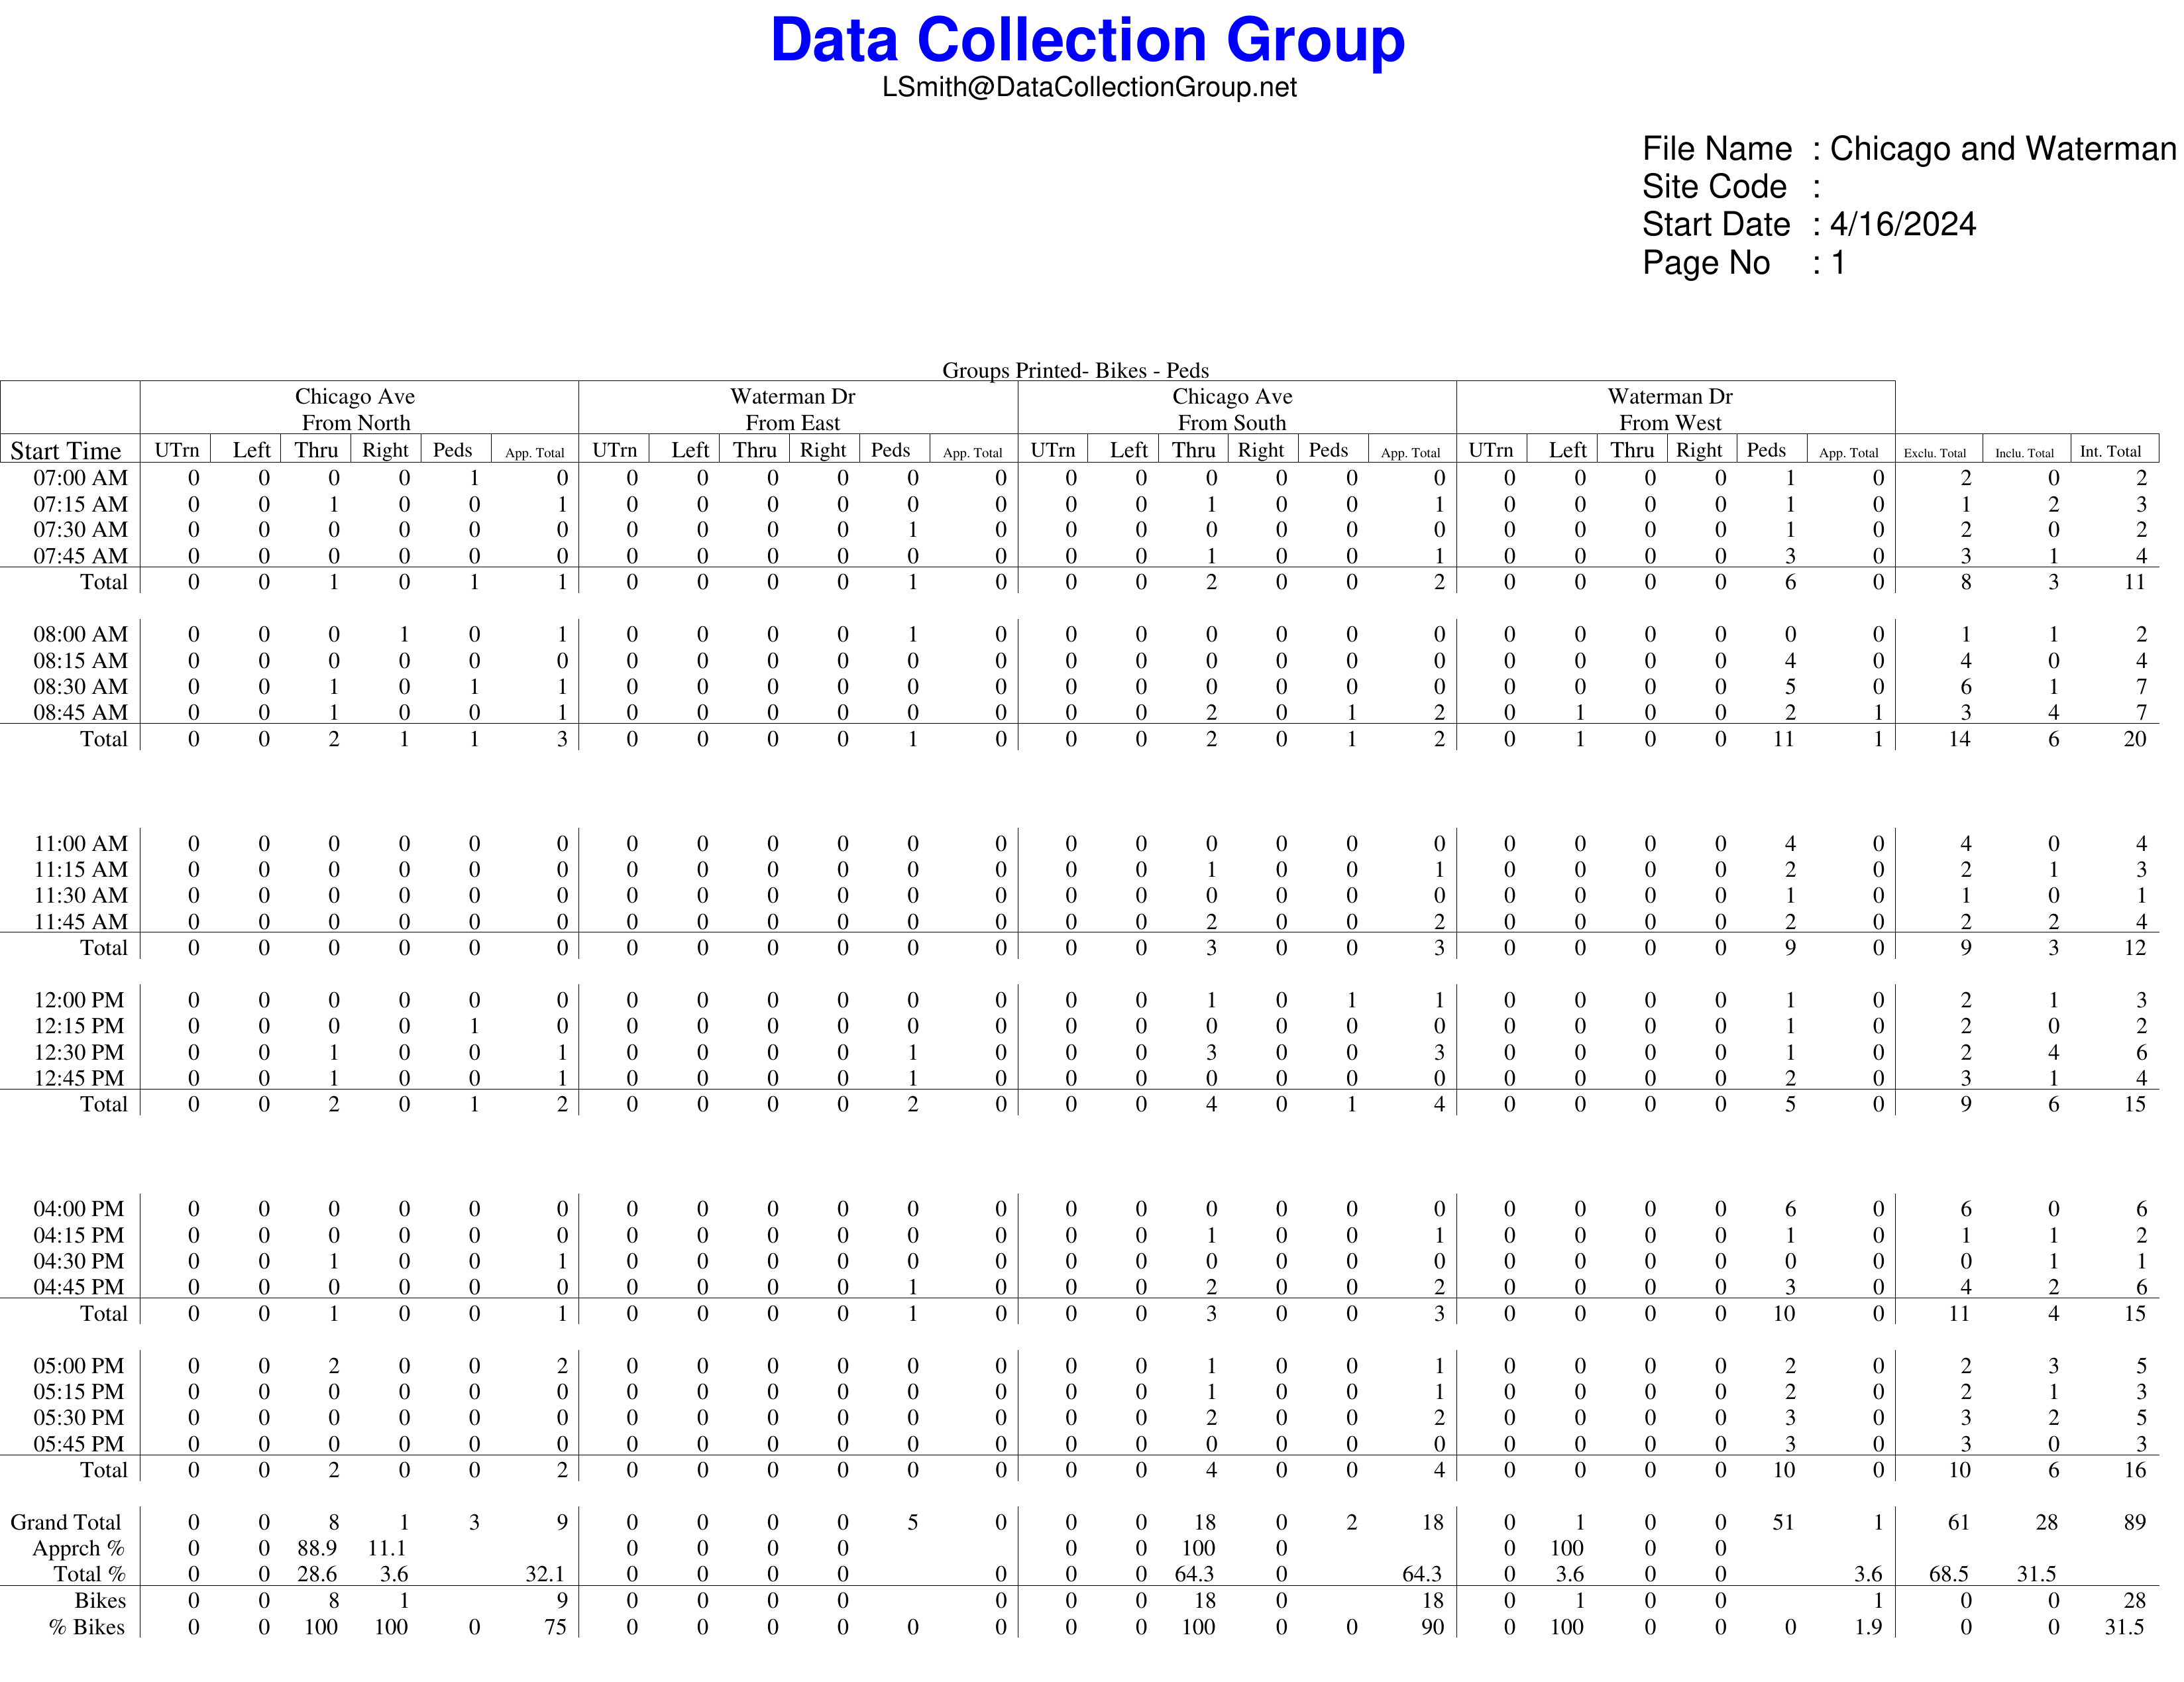Select the 68.5 Exclu. Total percentage
2184x1682 pixels.
[1949, 1574]
